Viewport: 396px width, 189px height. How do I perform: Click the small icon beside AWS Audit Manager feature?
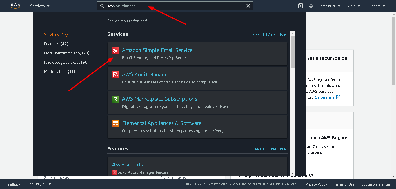coord(115,172)
